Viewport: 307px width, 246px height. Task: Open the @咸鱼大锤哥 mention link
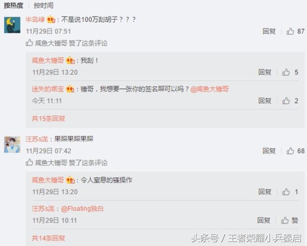209,89
